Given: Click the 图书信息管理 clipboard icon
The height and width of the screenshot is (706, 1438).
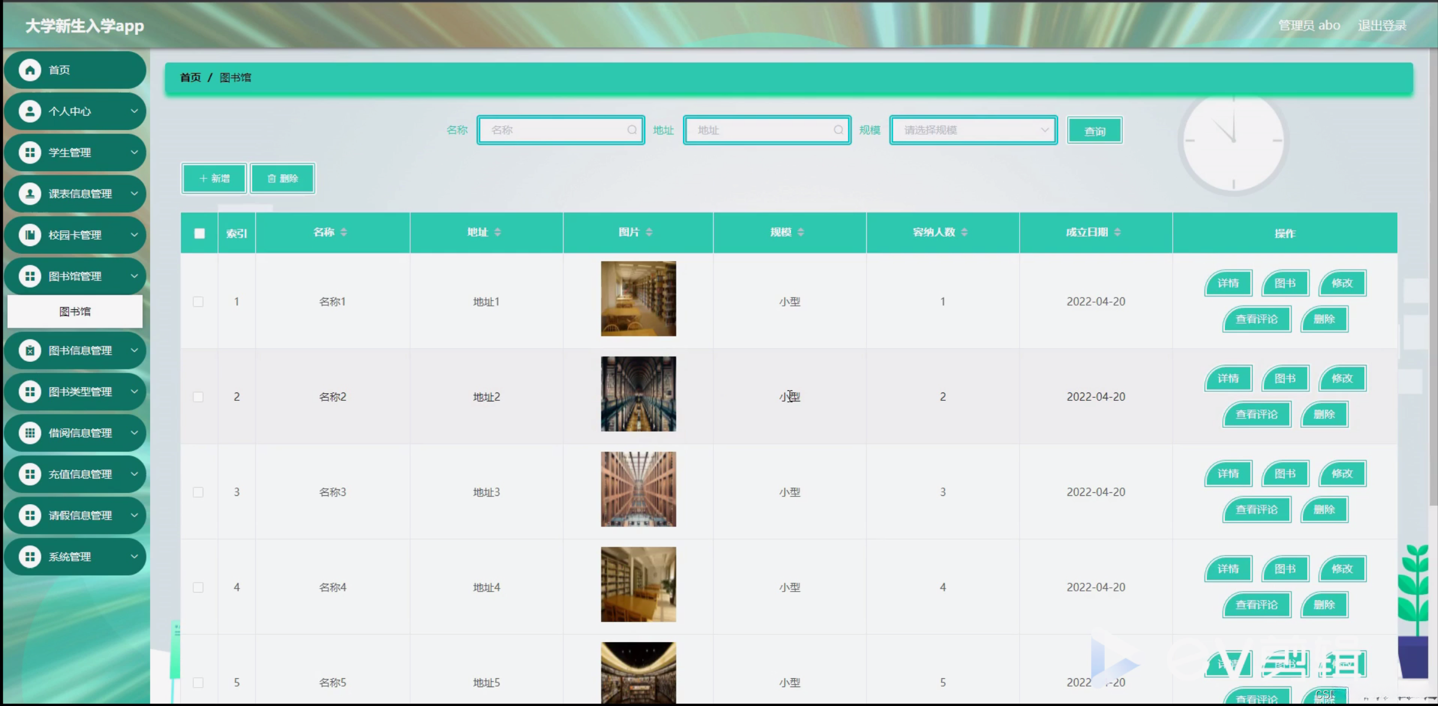Looking at the screenshot, I should coord(30,351).
